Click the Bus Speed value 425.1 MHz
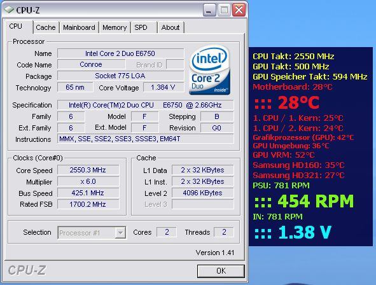This screenshot has height=285, width=376. [88, 193]
